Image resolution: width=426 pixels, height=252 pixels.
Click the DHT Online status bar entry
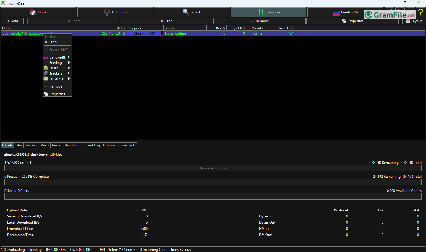(117, 250)
